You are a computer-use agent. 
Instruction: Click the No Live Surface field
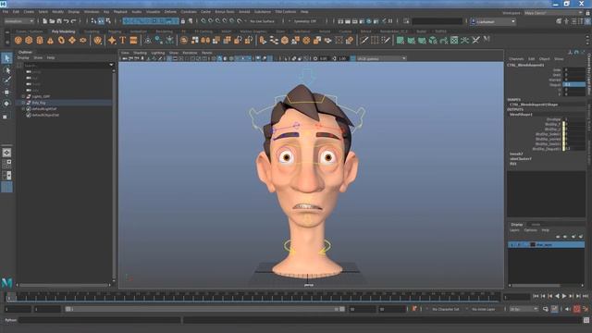pos(262,21)
